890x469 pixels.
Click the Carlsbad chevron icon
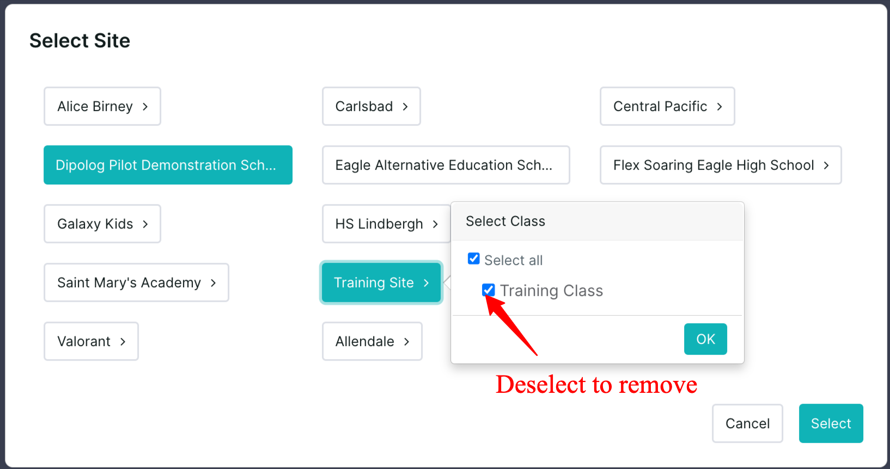pos(405,107)
